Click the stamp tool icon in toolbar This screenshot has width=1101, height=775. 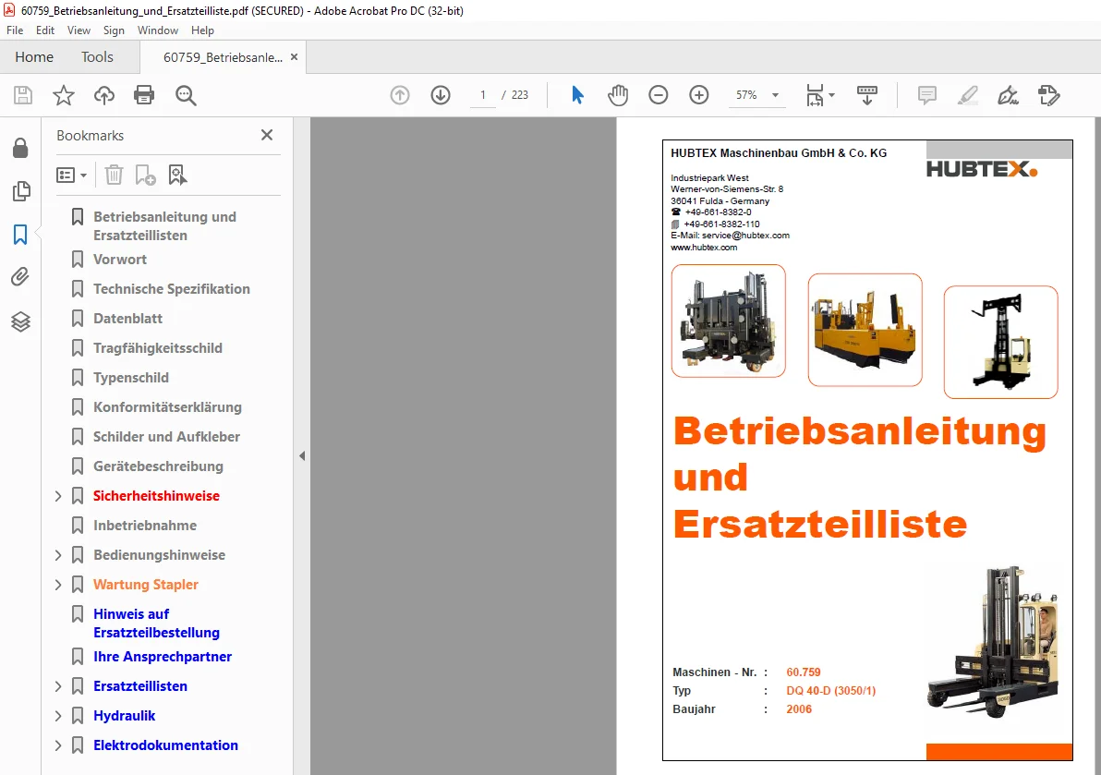tap(1048, 95)
